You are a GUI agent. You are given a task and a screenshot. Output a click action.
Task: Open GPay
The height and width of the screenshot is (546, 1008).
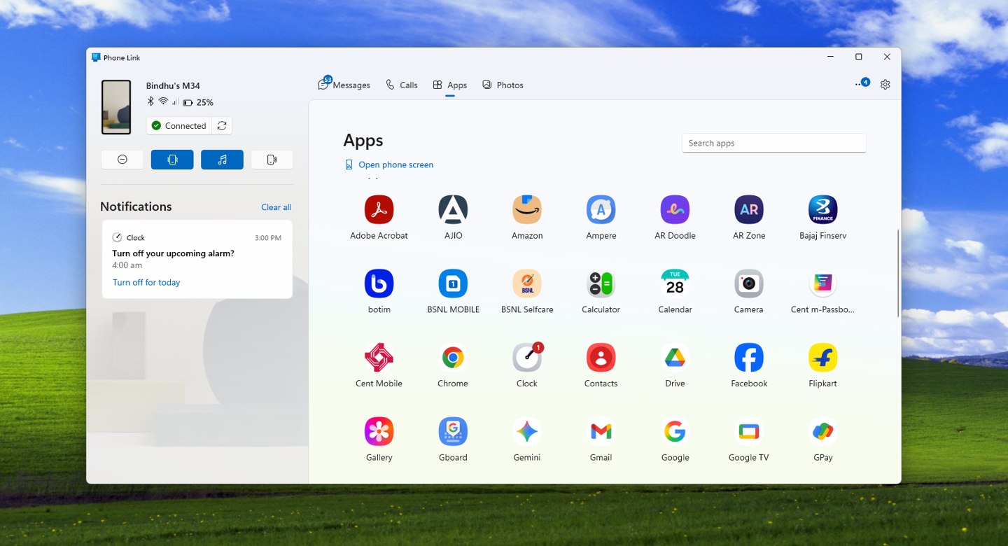tap(822, 431)
